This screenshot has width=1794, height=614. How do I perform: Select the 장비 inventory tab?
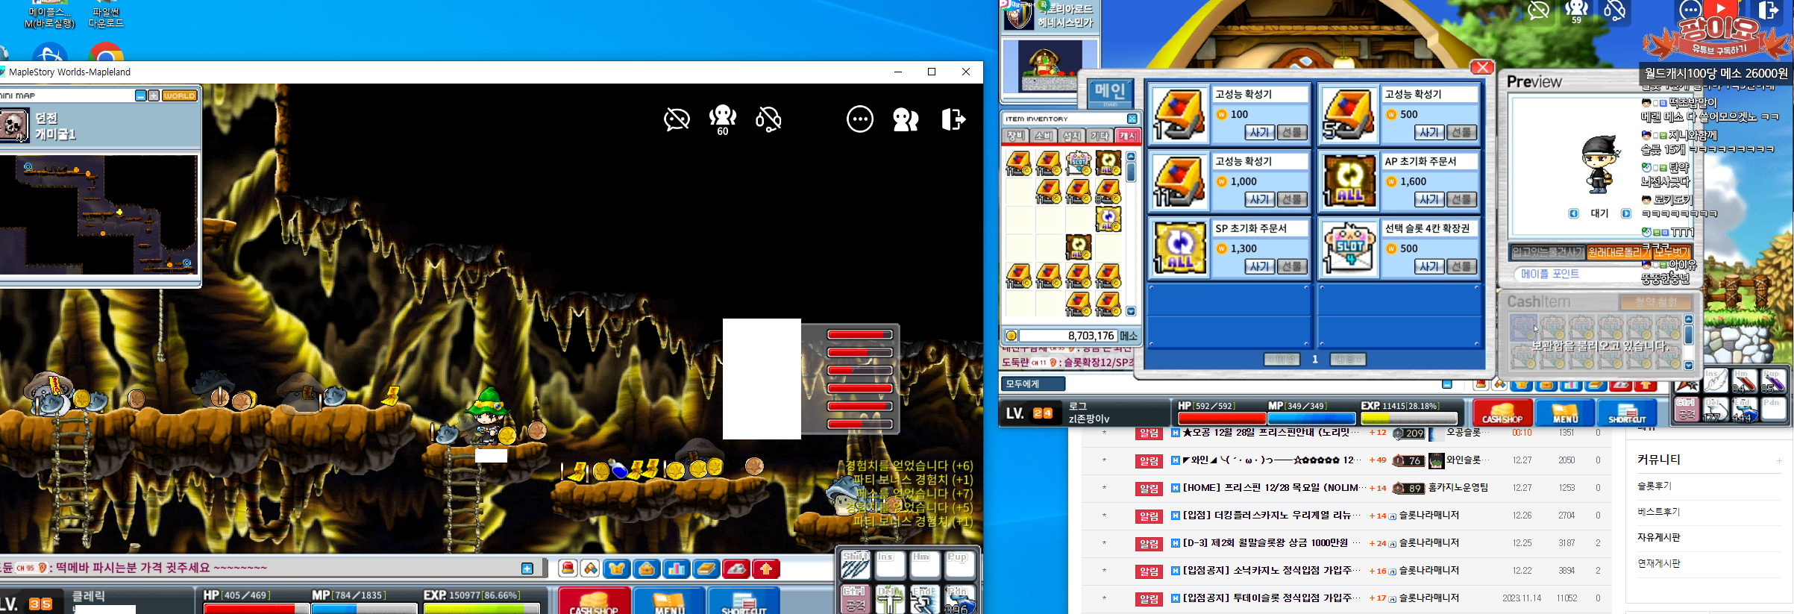1015,136
